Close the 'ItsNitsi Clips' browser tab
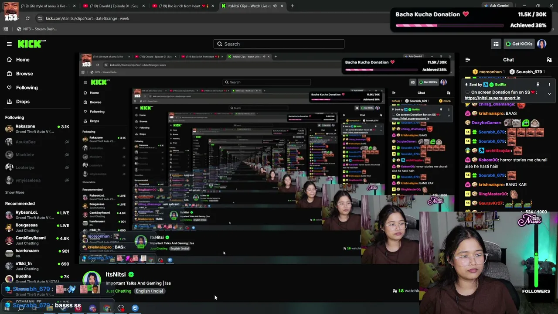This screenshot has height=314, width=558. pos(282,6)
